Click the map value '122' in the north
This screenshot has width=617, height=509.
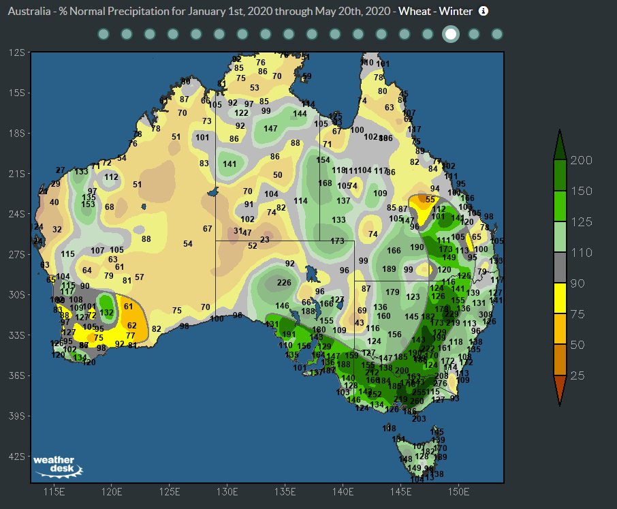(241, 113)
